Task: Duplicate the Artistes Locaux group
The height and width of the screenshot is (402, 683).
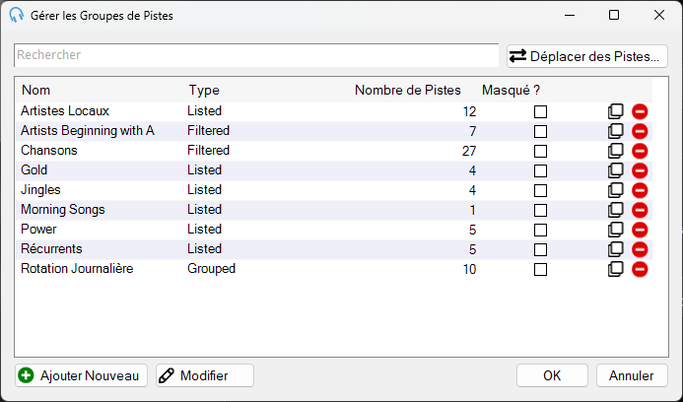Action: coord(615,111)
